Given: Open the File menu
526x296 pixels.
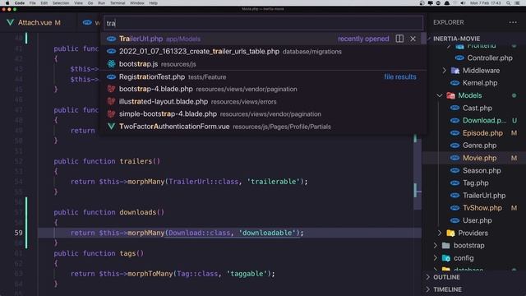Looking at the screenshot, I should coord(33,3).
